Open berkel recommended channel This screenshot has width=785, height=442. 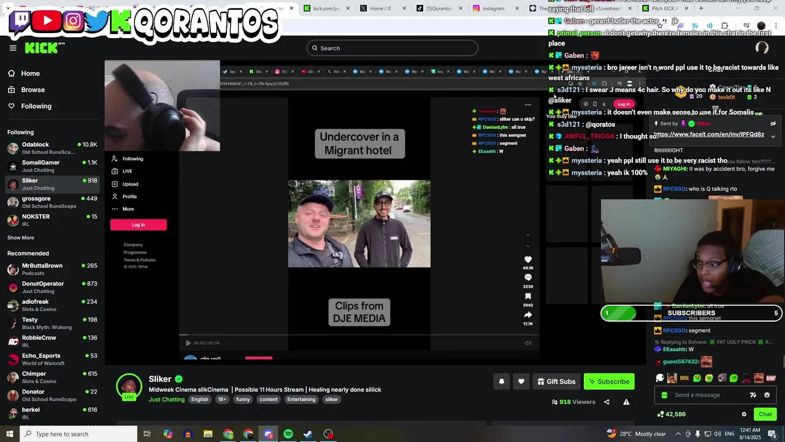pyautogui.click(x=52, y=413)
